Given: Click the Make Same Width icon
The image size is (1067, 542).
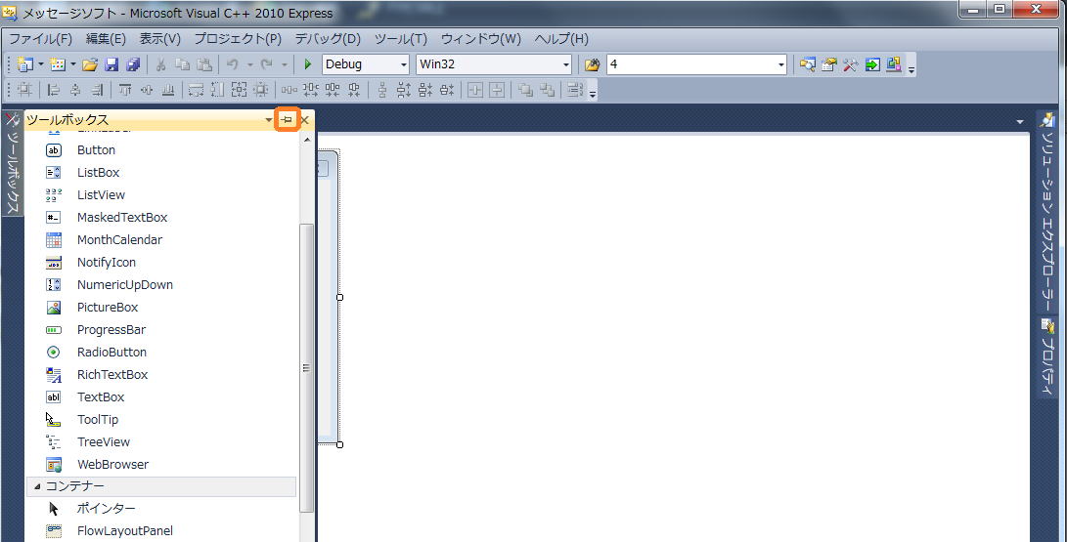Looking at the screenshot, I should [196, 90].
